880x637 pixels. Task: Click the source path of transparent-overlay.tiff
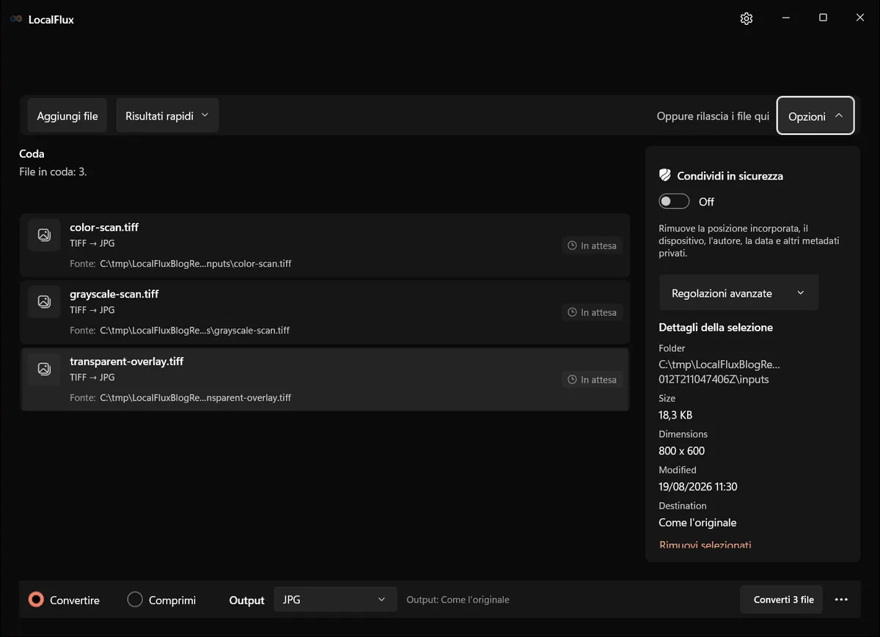click(196, 397)
